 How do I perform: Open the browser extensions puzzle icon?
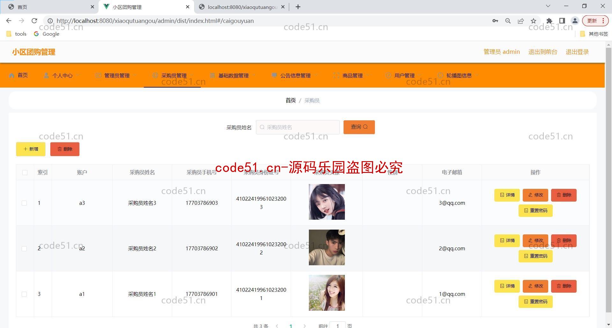(x=549, y=21)
